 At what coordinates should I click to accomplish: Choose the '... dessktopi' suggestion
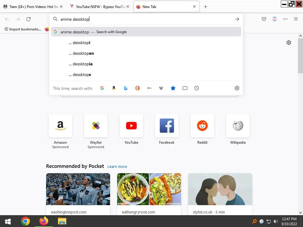click(146, 43)
